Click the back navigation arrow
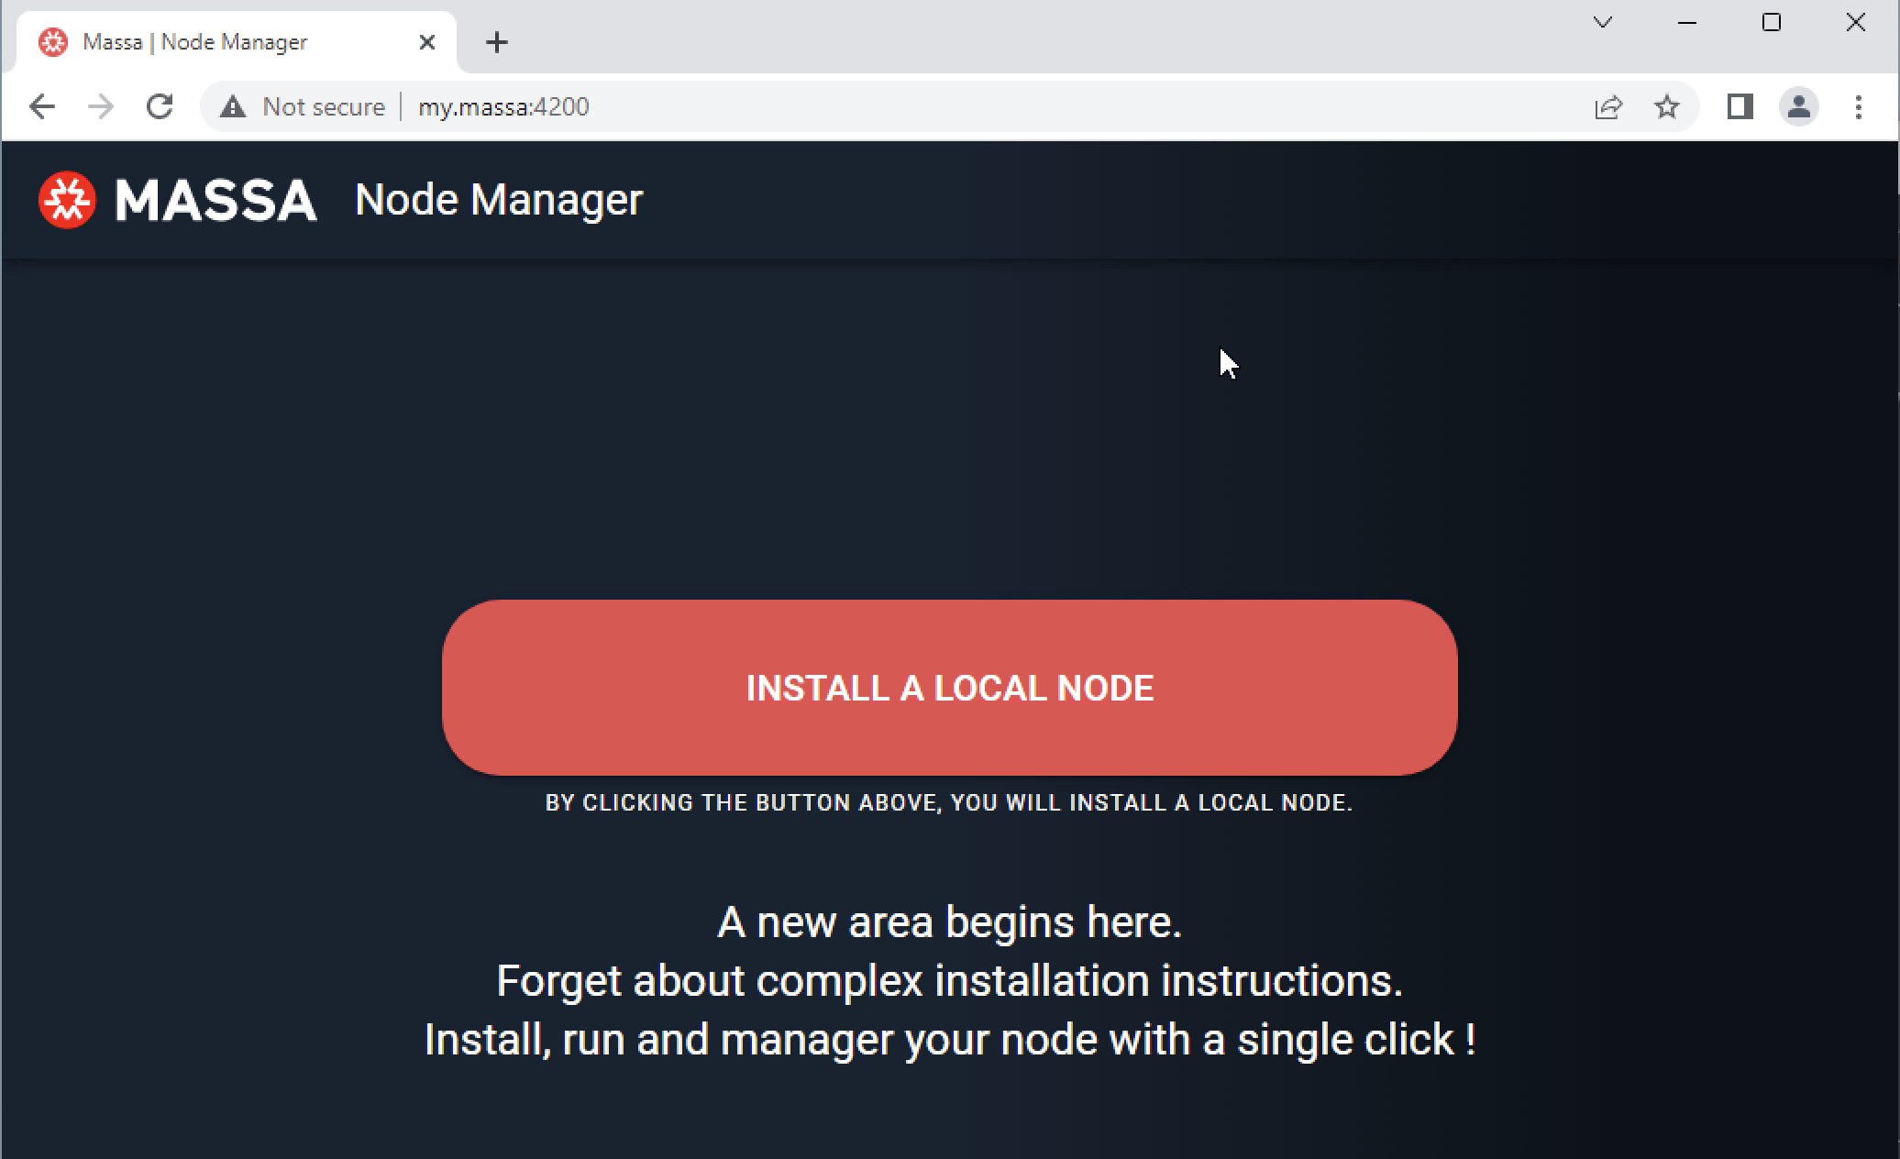This screenshot has width=1900, height=1159. pyautogui.click(x=42, y=106)
